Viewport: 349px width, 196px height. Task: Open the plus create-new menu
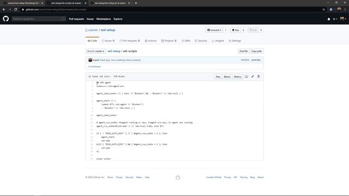click(335, 19)
